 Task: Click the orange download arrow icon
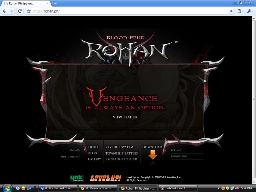click(x=153, y=155)
